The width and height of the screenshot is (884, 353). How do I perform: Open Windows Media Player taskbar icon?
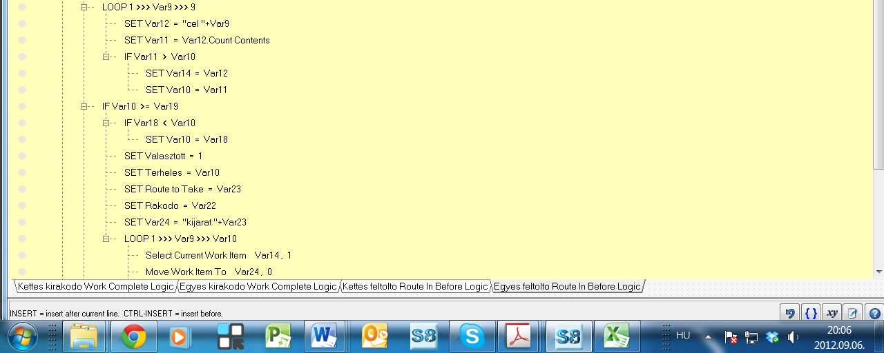click(180, 336)
